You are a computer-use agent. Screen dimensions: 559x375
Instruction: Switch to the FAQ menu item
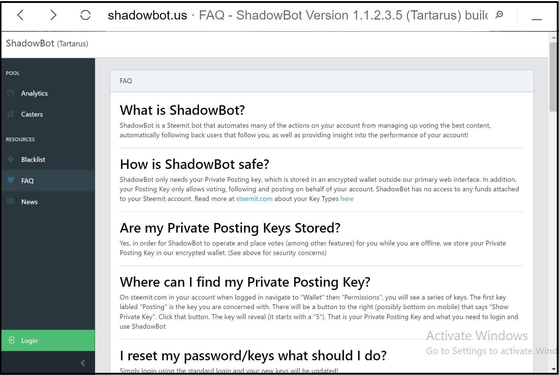click(x=27, y=180)
